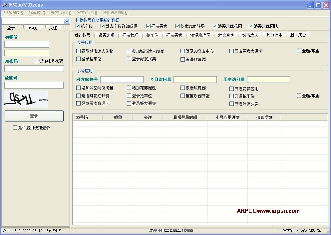Screen dimensions: 331x235
Task: Check 参加城市达人PK赛 option
Action: pyautogui.click(x=129, y=51)
